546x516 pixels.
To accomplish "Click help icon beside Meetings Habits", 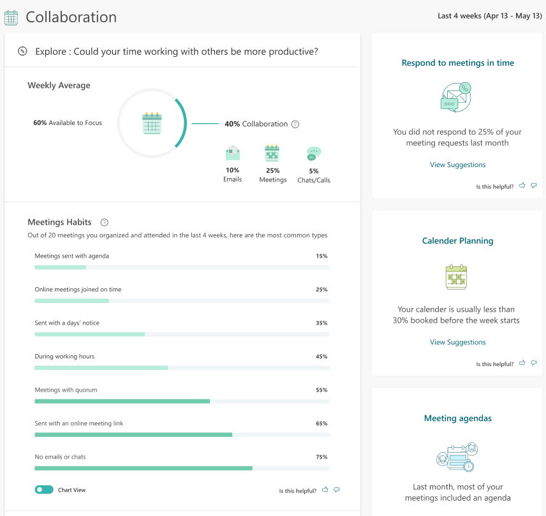I will (105, 223).
